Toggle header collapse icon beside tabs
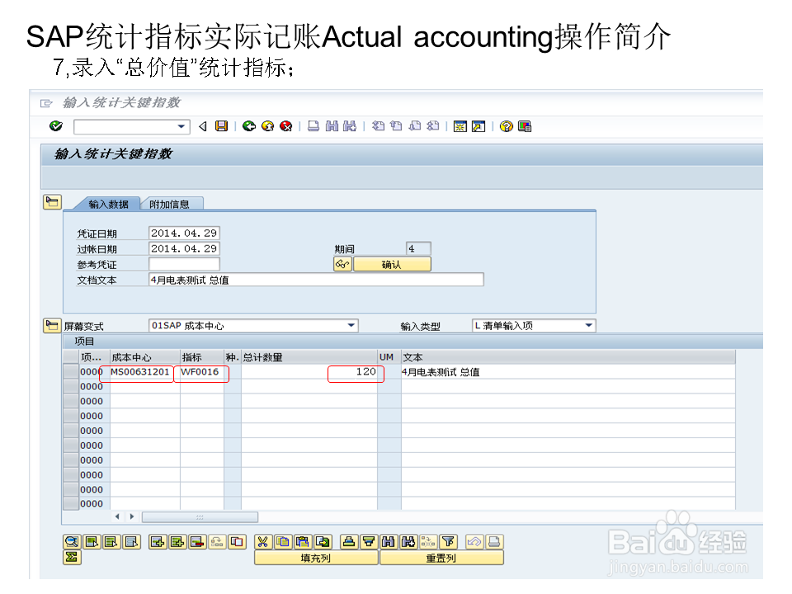The width and height of the screenshot is (792, 594). coord(52,202)
